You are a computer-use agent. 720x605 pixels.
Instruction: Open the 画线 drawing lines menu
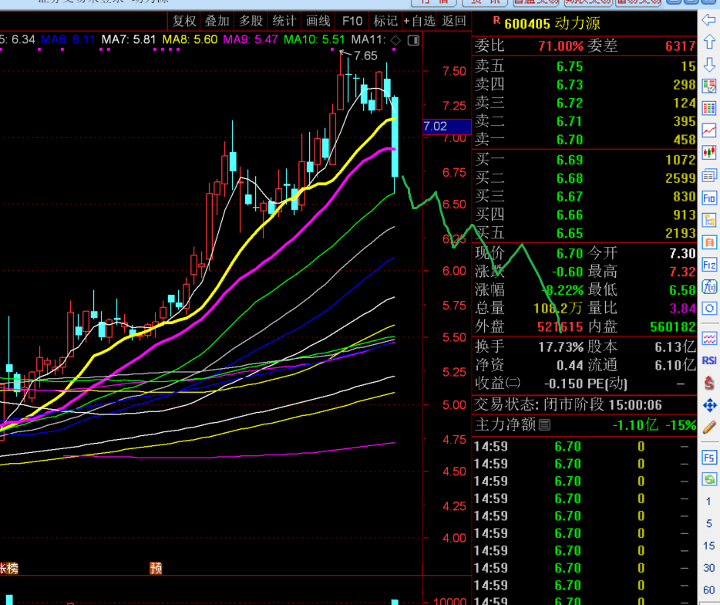point(318,21)
